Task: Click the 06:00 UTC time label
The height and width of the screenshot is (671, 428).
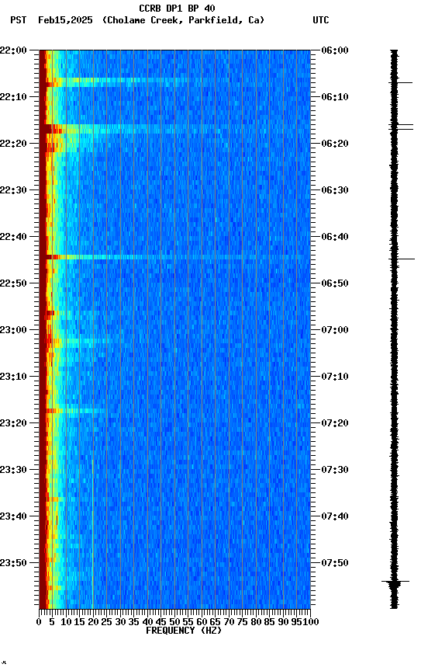Action: click(x=335, y=50)
